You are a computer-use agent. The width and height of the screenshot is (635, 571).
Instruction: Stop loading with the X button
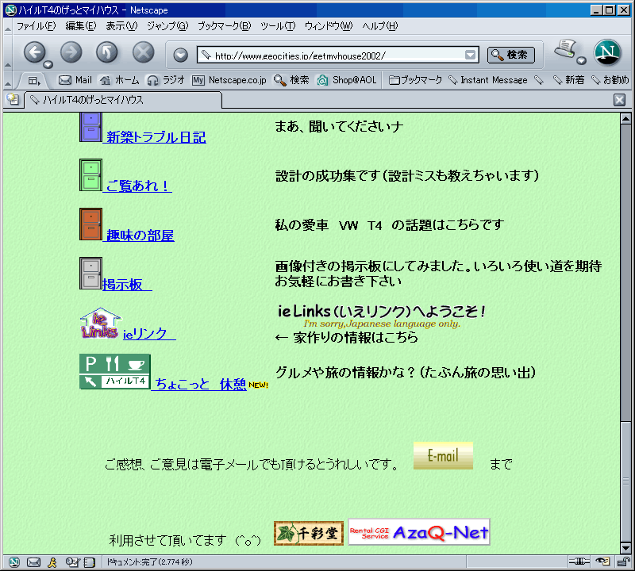(144, 52)
